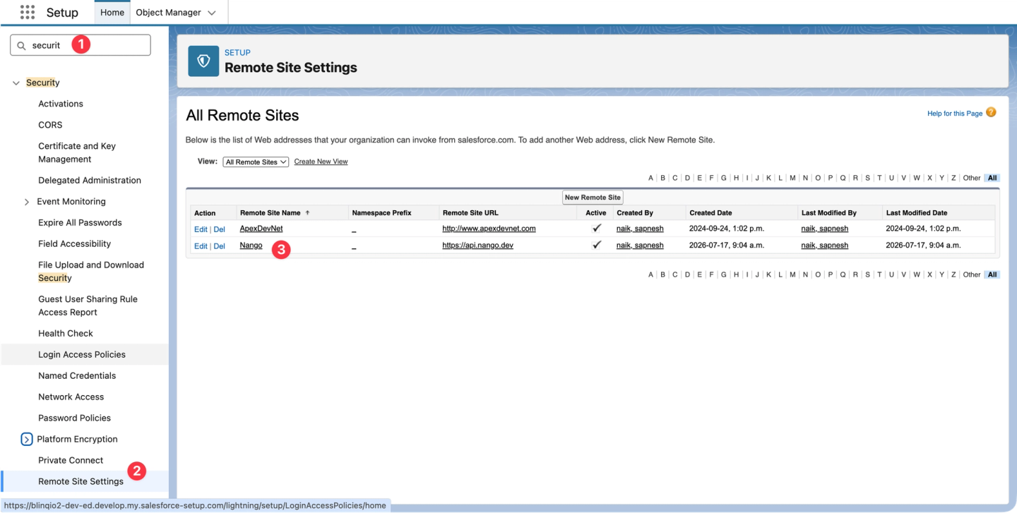Open Private Connect
The width and height of the screenshot is (1017, 513).
71,460
